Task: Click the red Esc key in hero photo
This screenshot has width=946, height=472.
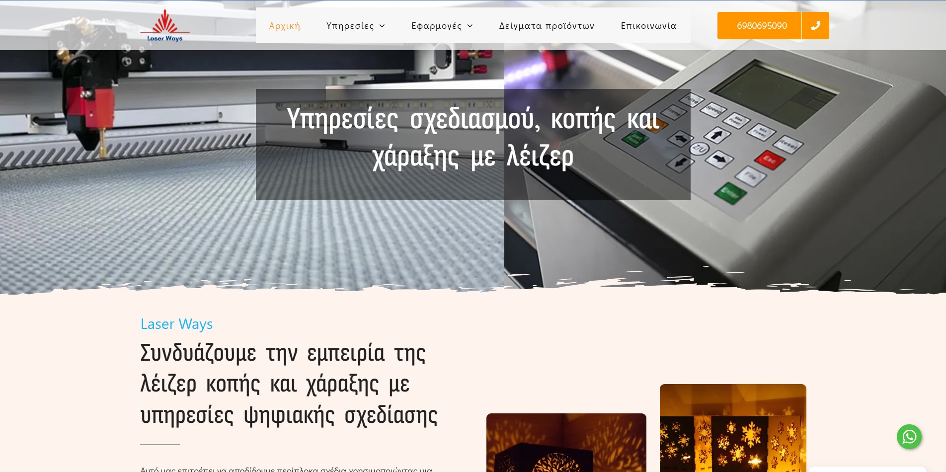Action: (x=770, y=160)
